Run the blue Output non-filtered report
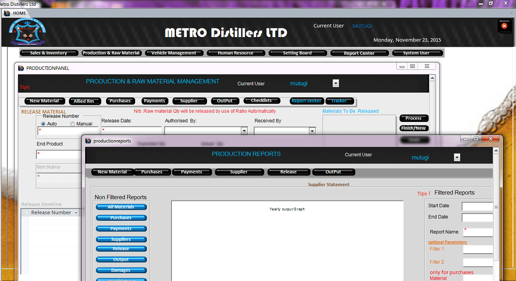Viewport: 516px width, 281px height. pyautogui.click(x=121, y=260)
